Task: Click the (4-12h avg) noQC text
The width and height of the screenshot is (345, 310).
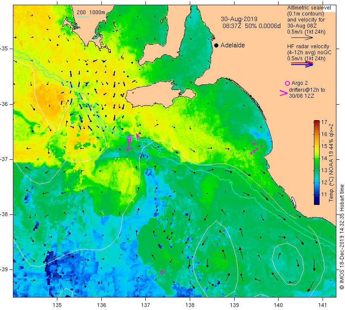Action: 309,53
